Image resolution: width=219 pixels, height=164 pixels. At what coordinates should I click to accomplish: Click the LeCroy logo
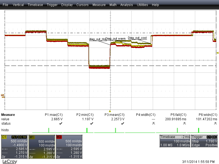tap(10, 162)
